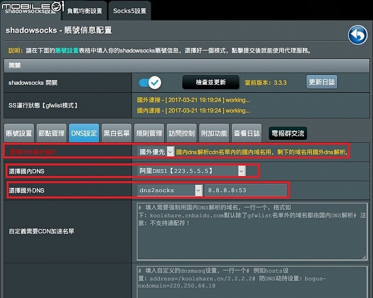Switch to the 節點管理 tab
Viewport: 373px width, 298px height.
point(52,133)
